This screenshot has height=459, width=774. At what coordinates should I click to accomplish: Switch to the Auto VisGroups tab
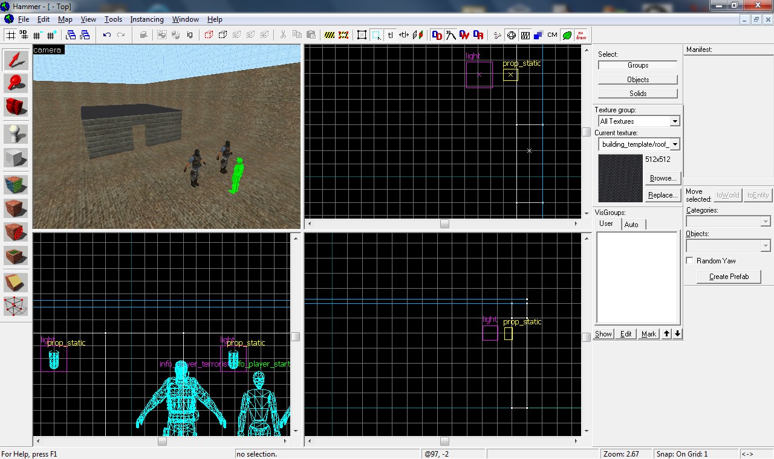point(633,223)
